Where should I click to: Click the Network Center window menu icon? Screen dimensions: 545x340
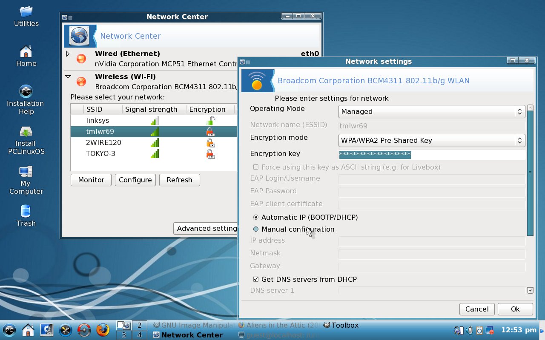(65, 17)
